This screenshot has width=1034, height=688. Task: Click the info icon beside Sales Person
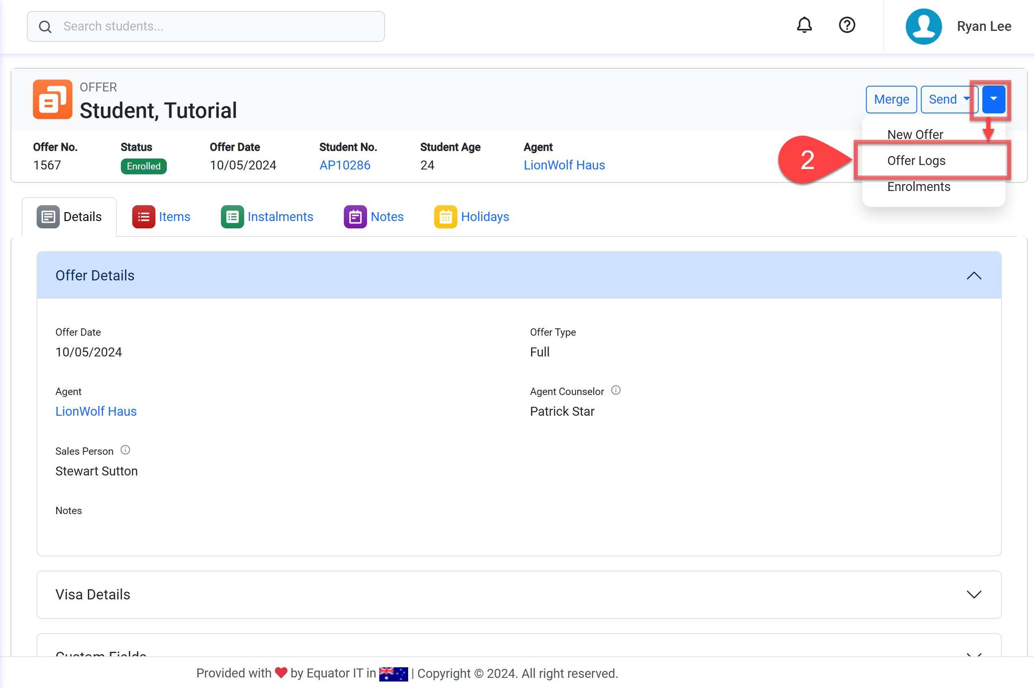coord(125,450)
